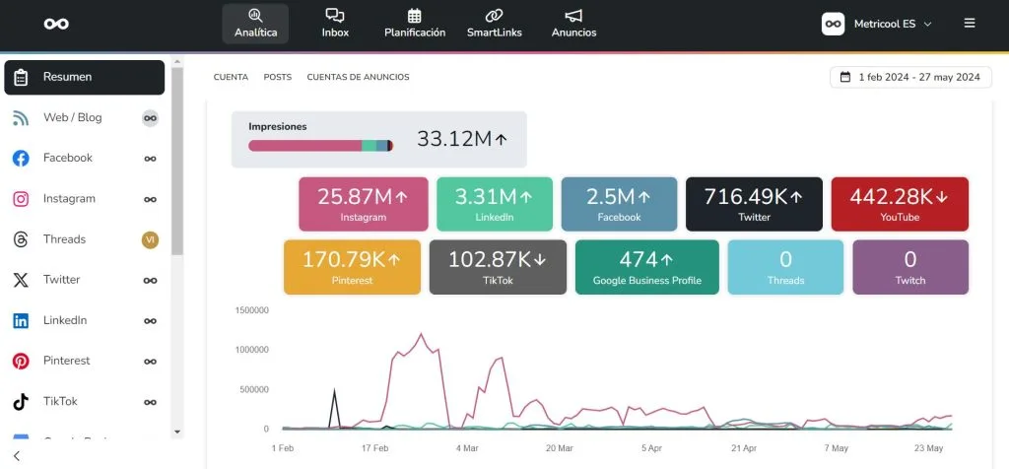Click the Web / Blog RSS icon
1009x469 pixels.
click(x=21, y=117)
